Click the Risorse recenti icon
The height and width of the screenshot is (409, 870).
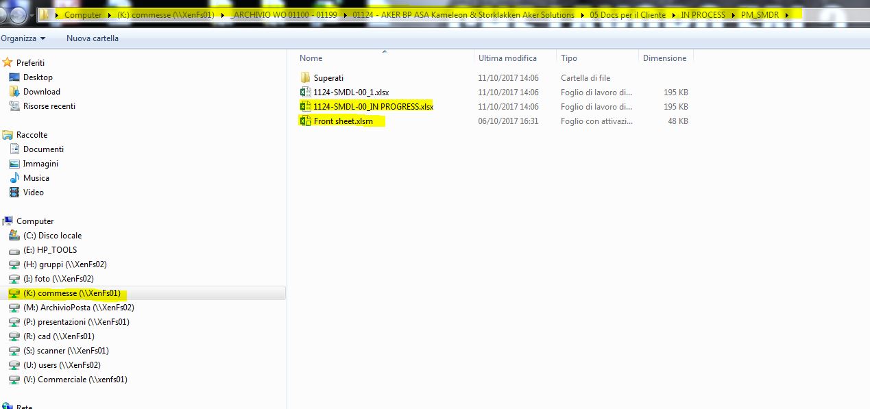14,106
